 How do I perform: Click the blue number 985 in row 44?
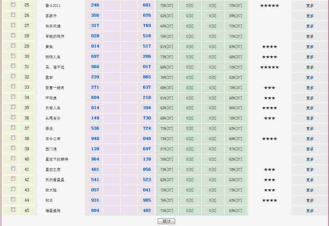coord(147,200)
